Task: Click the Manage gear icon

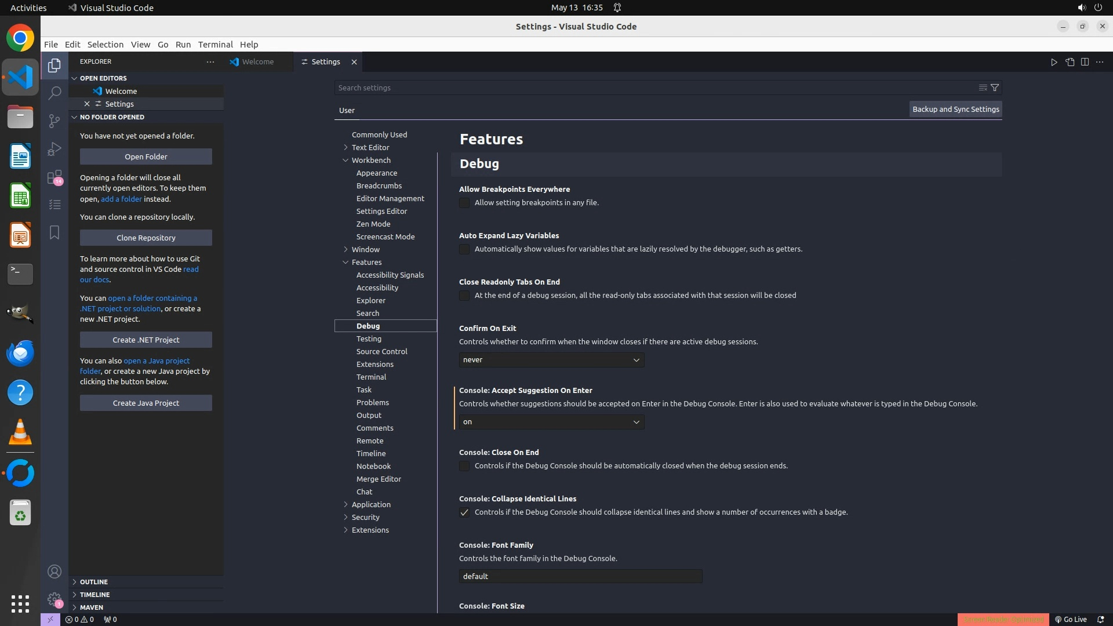Action: tap(54, 599)
